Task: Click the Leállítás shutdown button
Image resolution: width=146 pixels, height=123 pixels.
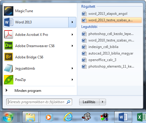Action: pyautogui.click(x=89, y=102)
